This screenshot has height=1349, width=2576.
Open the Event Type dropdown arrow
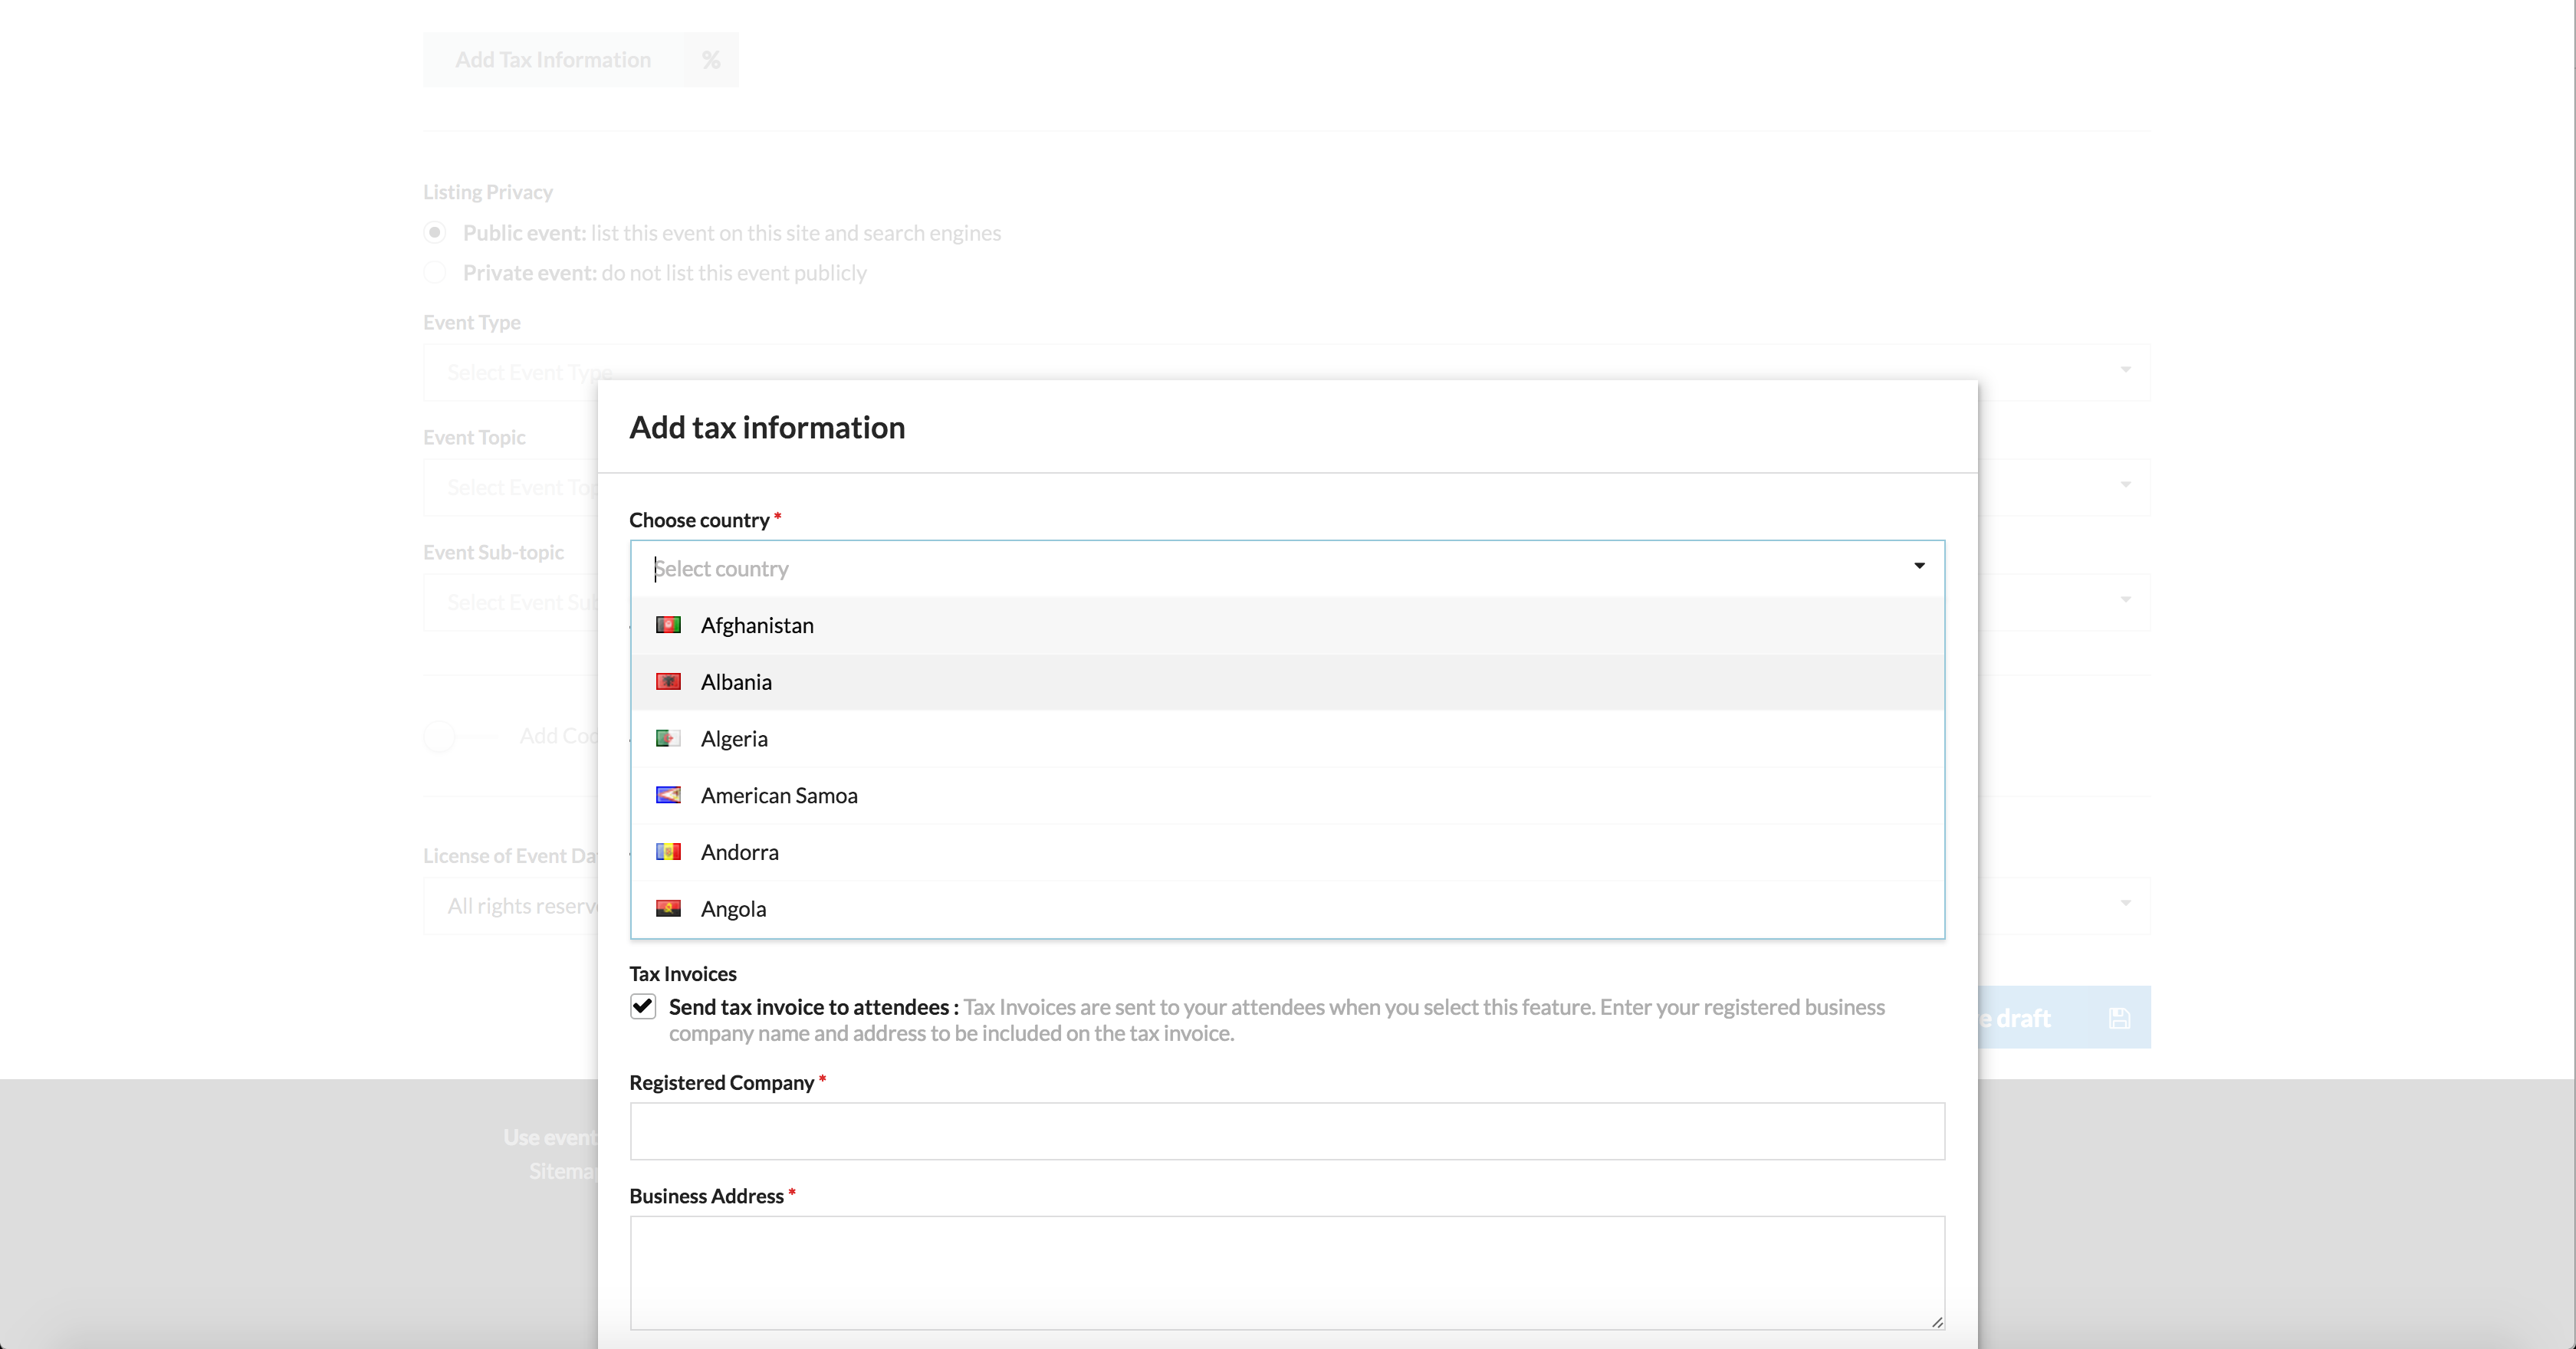2125,370
